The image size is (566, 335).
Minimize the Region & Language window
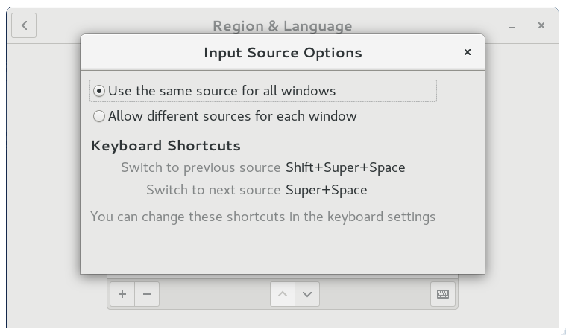click(512, 26)
